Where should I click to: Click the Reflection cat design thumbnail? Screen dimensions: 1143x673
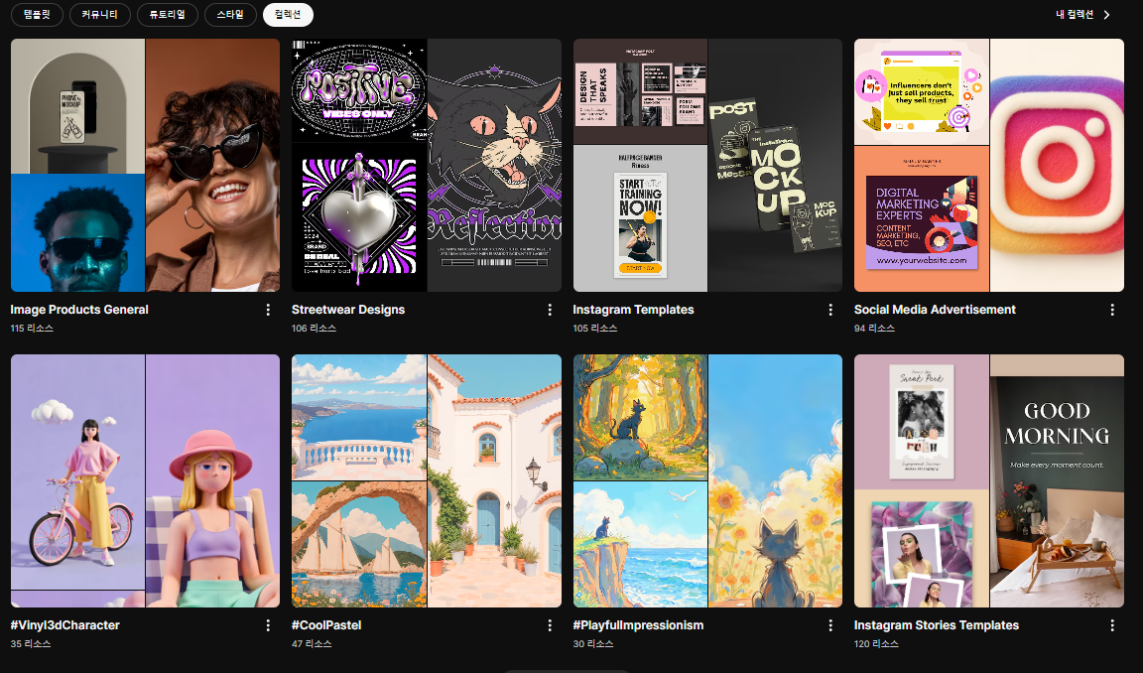(x=494, y=166)
